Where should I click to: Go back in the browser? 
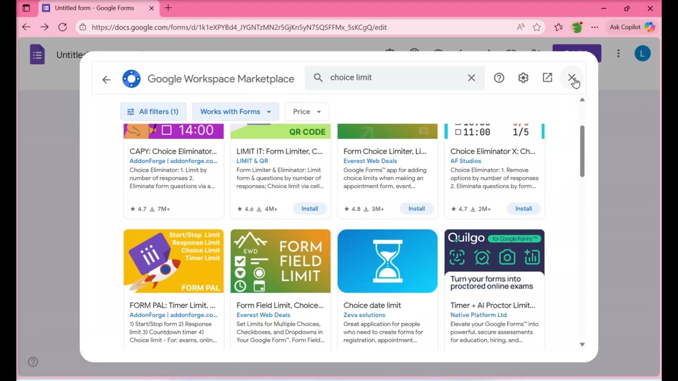click(26, 27)
